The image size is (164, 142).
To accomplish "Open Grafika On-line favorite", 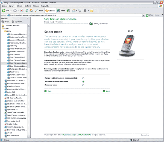I will click(11, 124).
